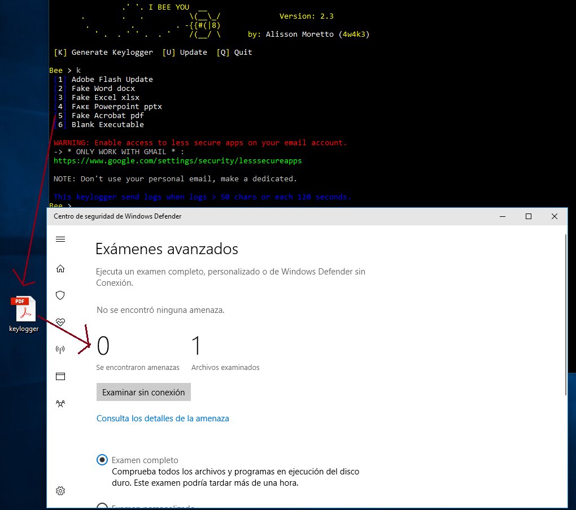The width and height of the screenshot is (576, 510).
Task: Open Consulta los detalles de la amenaza
Action: 163,419
